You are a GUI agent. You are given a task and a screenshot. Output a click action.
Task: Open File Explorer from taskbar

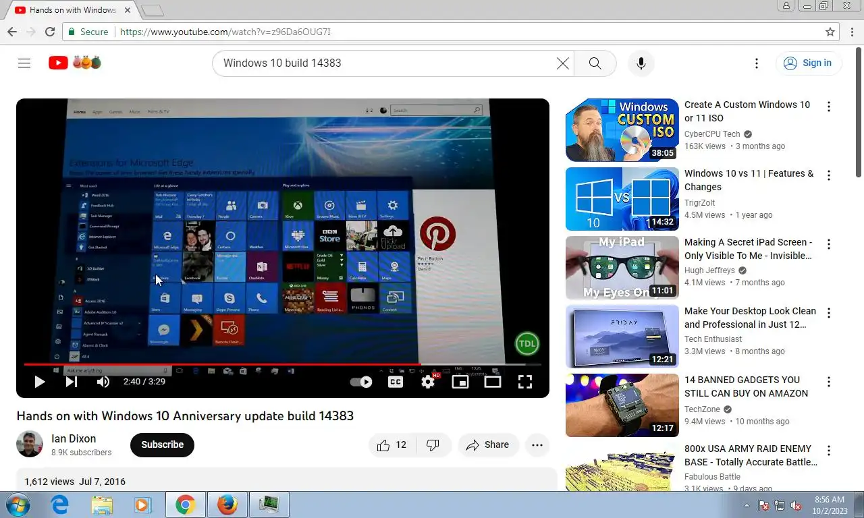pyautogui.click(x=102, y=505)
